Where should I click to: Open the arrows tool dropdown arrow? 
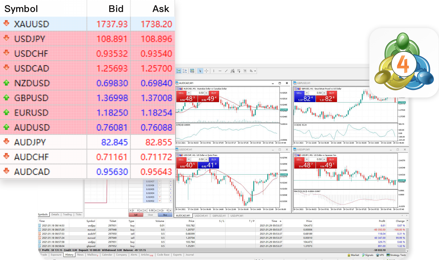point(255,71)
